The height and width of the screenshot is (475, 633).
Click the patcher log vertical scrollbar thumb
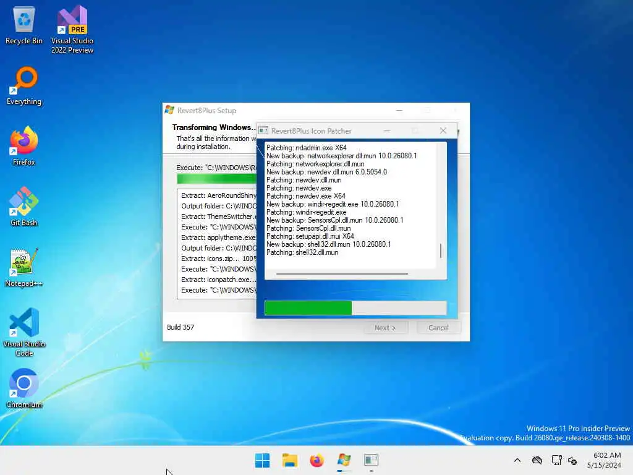pyautogui.click(x=440, y=250)
